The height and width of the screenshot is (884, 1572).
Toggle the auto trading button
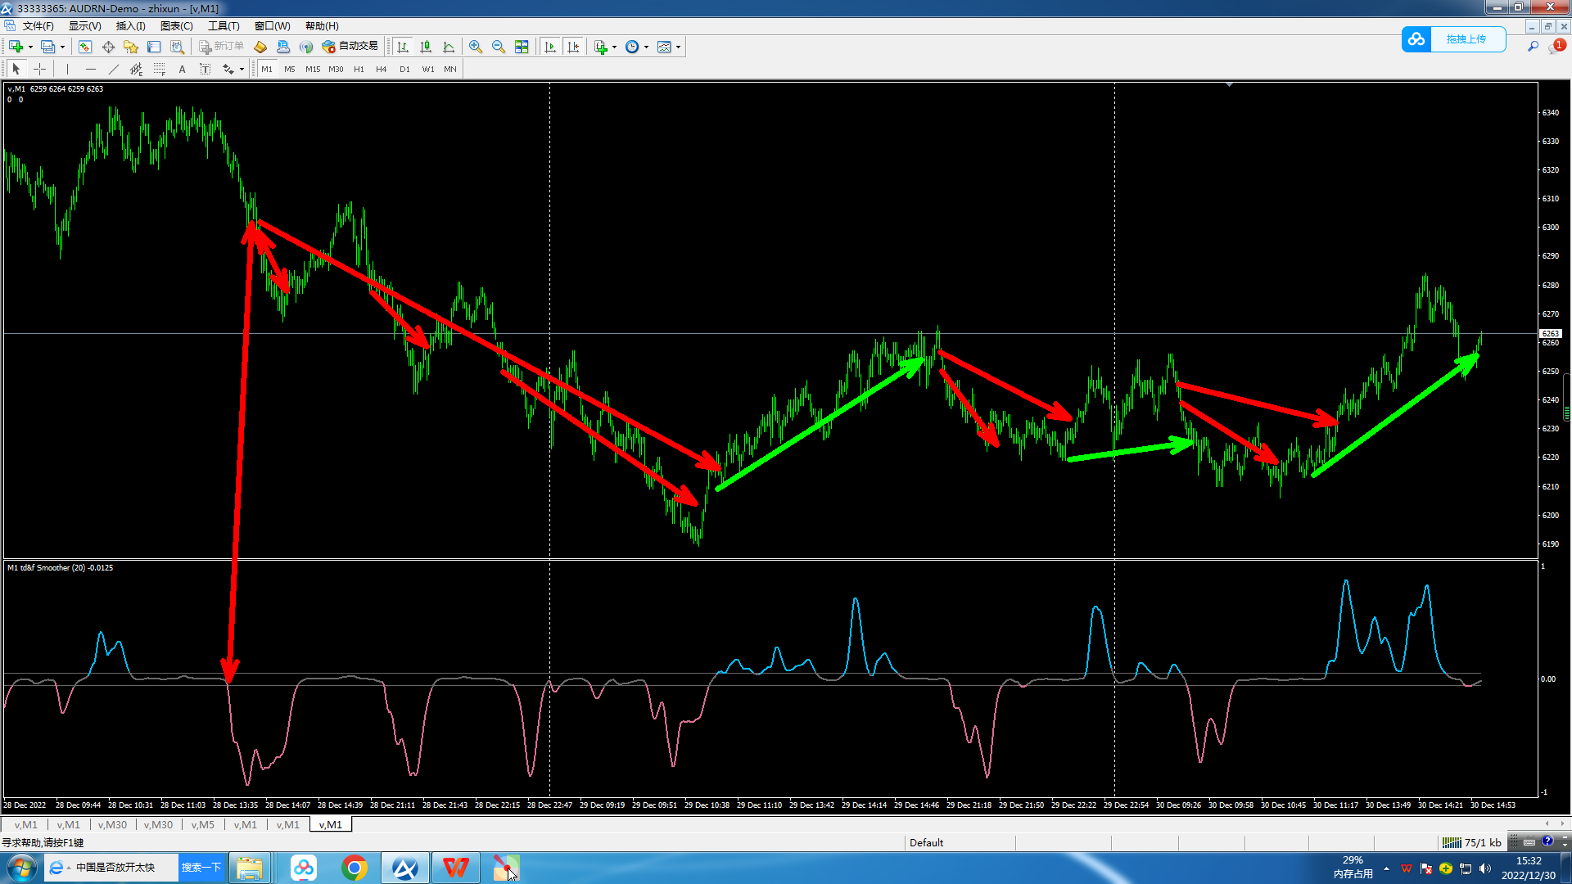click(x=350, y=47)
